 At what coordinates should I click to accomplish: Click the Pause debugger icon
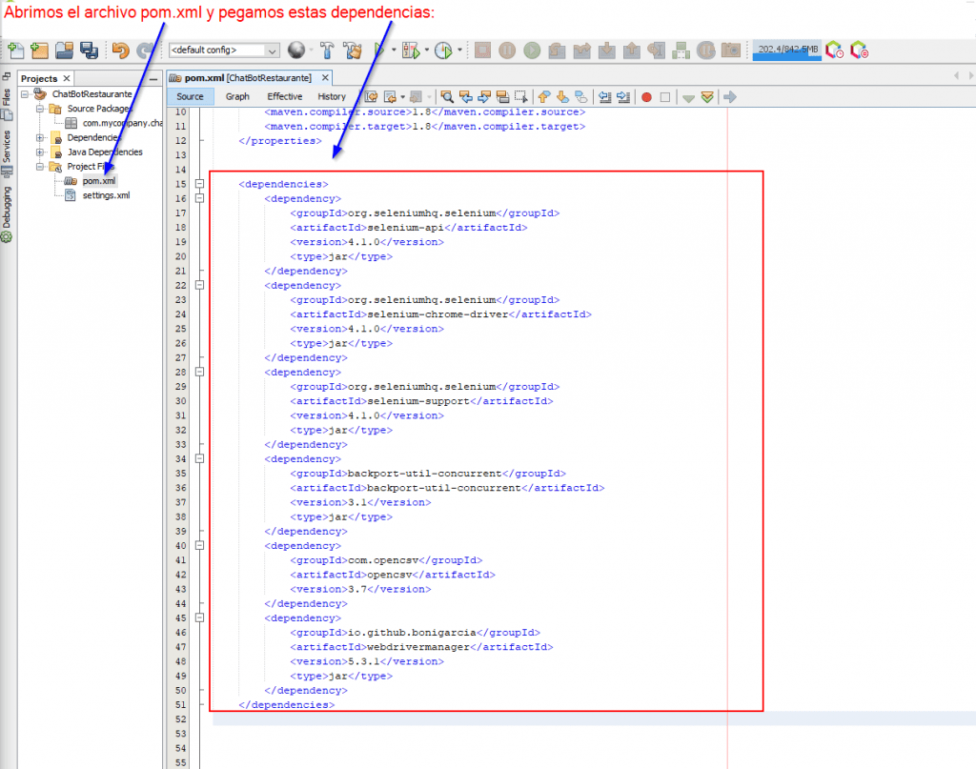(507, 51)
